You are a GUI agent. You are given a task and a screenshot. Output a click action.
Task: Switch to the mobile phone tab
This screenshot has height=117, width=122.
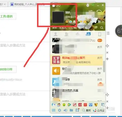tap(100, 34)
